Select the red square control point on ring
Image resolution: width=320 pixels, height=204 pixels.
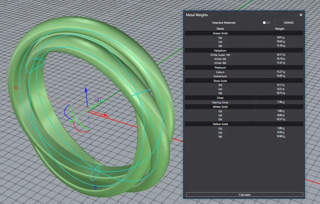(x=16, y=88)
